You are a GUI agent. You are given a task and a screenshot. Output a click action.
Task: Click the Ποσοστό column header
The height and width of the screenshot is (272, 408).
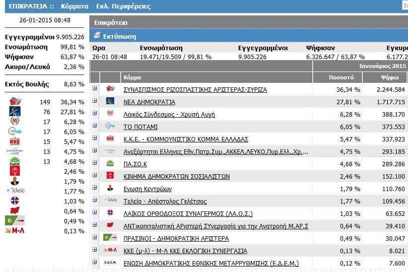pyautogui.click(x=337, y=77)
